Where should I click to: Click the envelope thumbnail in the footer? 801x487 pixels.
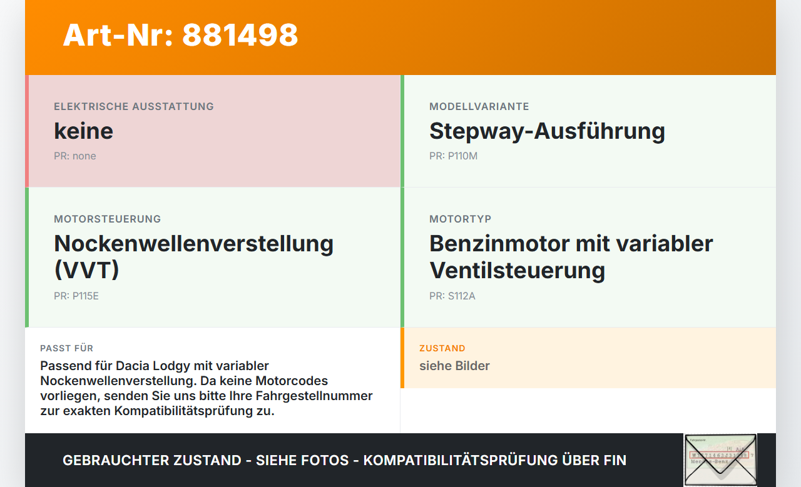[720, 459]
